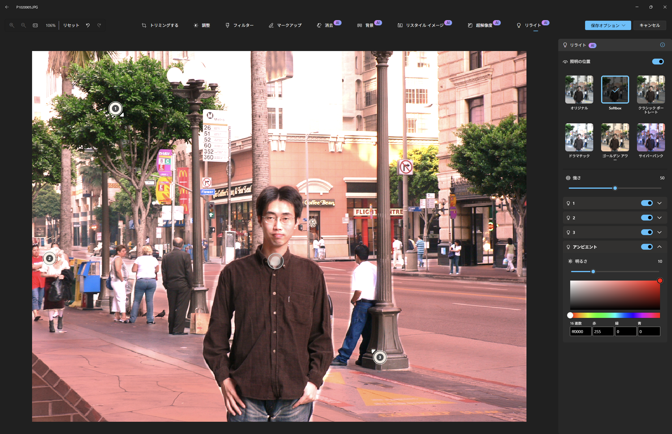Click the info icon in the リライト panel

[x=662, y=45]
